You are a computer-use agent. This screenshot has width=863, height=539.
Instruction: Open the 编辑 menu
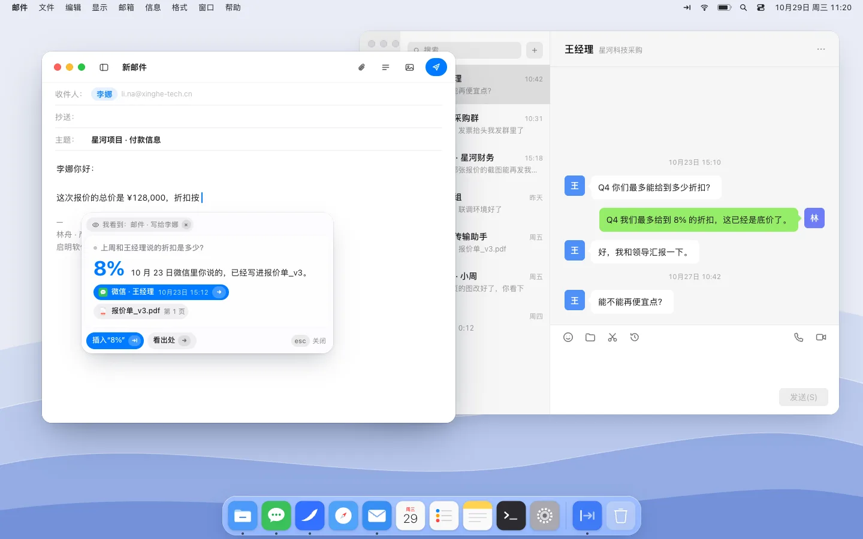73,7
